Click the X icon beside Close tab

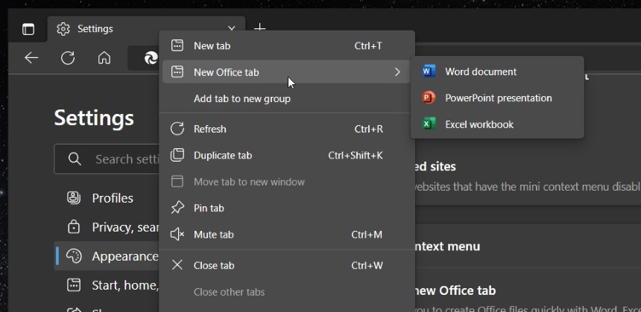[x=177, y=265]
